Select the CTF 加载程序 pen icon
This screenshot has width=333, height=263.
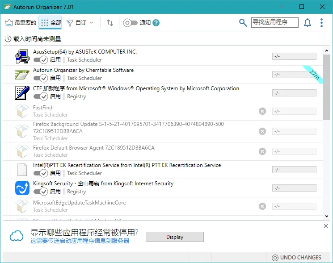[22, 93]
